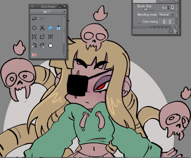This screenshot has width=191, height=158.
Task: Click the Undo arrow in Quick Access
Action: point(34,19)
